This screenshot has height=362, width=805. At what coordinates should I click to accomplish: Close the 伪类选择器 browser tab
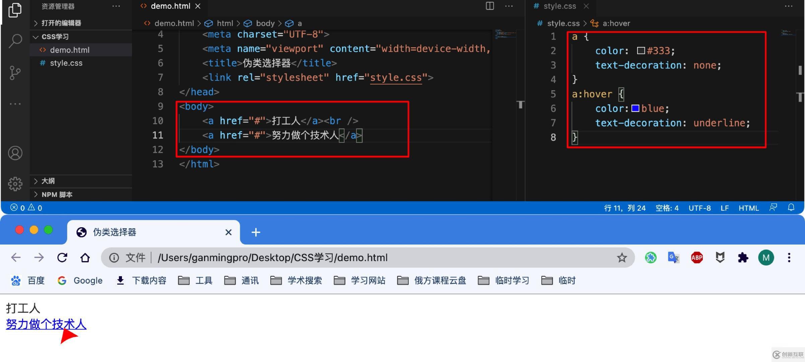(228, 232)
